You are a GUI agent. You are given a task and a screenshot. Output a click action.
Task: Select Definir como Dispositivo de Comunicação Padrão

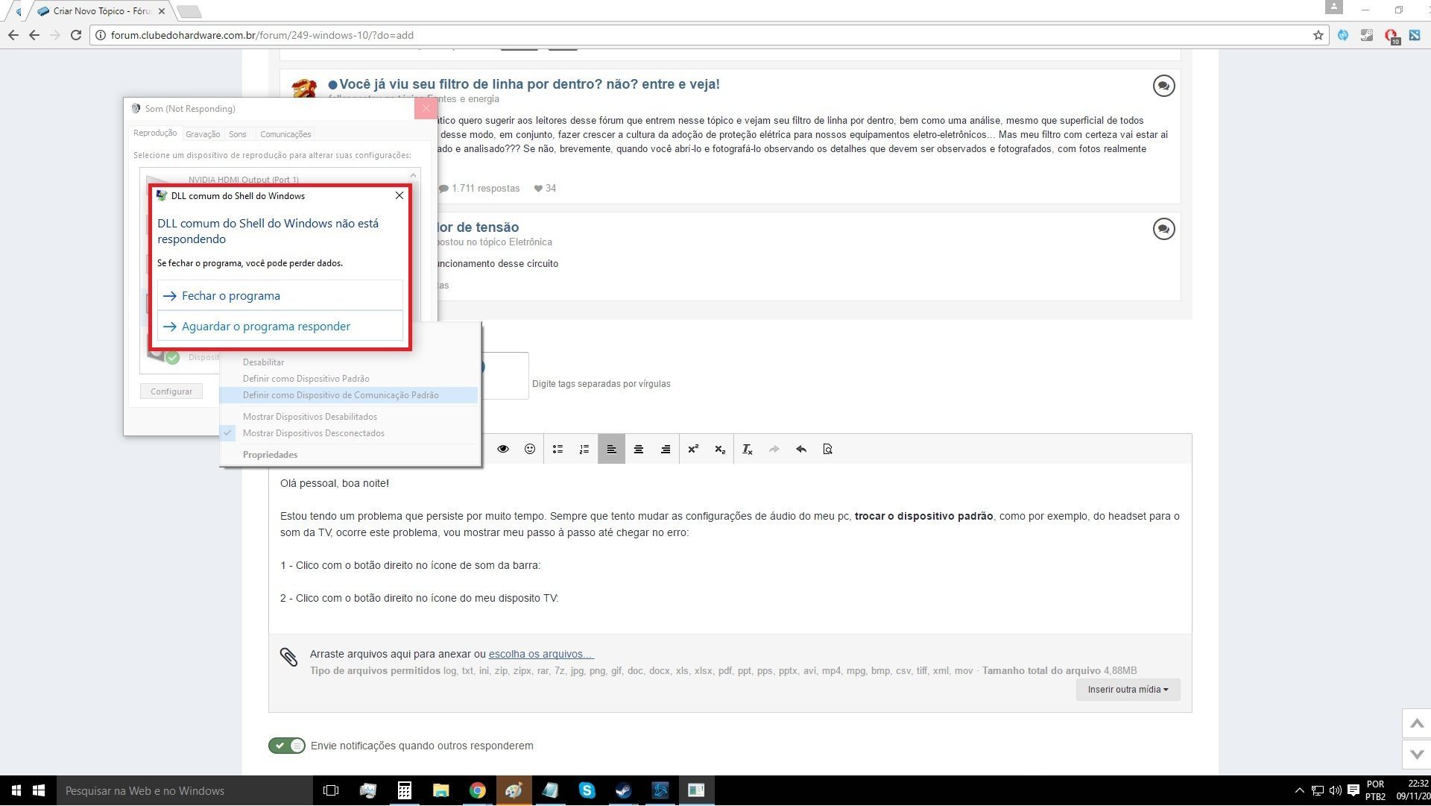tap(341, 395)
